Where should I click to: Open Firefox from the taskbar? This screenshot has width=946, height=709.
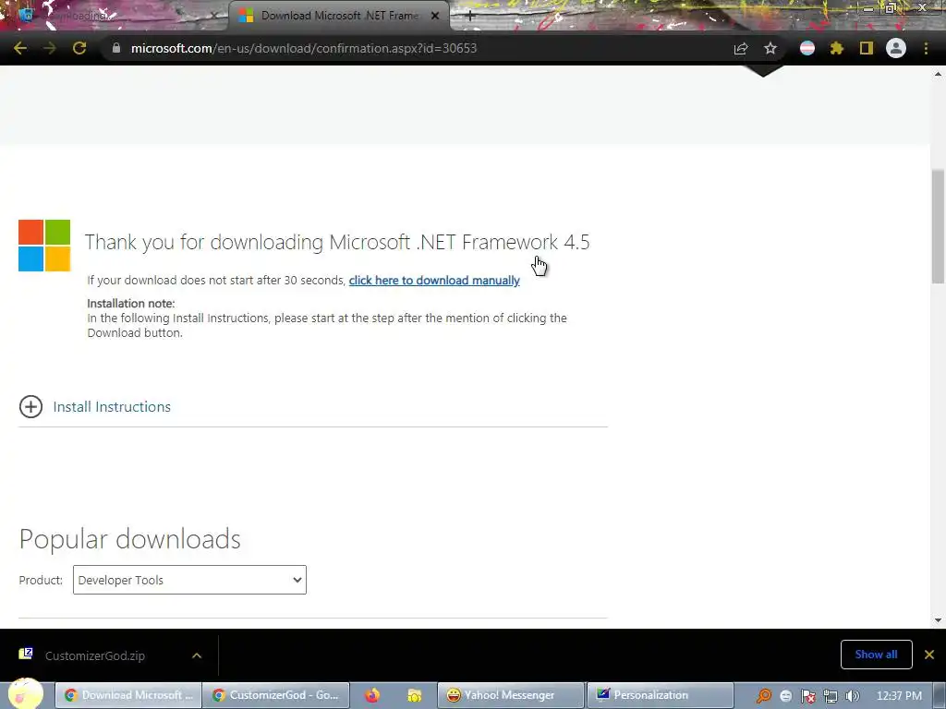(372, 695)
